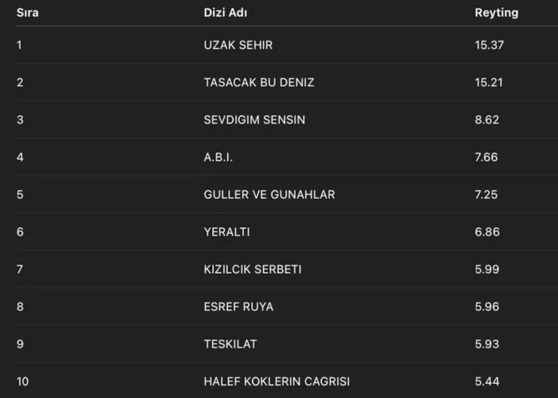Select the 7.66 rating cell
This screenshot has height=398, width=558.
pos(486,157)
